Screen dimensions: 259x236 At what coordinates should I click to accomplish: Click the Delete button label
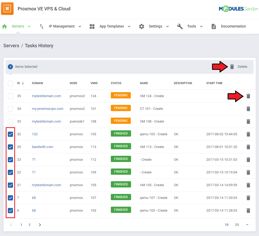point(242,67)
